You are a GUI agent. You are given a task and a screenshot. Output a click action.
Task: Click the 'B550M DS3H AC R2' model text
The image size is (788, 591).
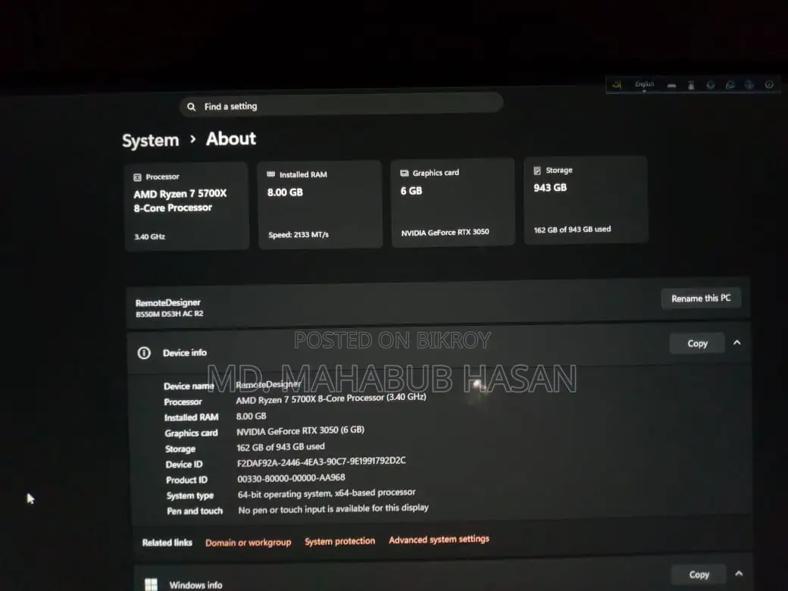[x=170, y=314]
